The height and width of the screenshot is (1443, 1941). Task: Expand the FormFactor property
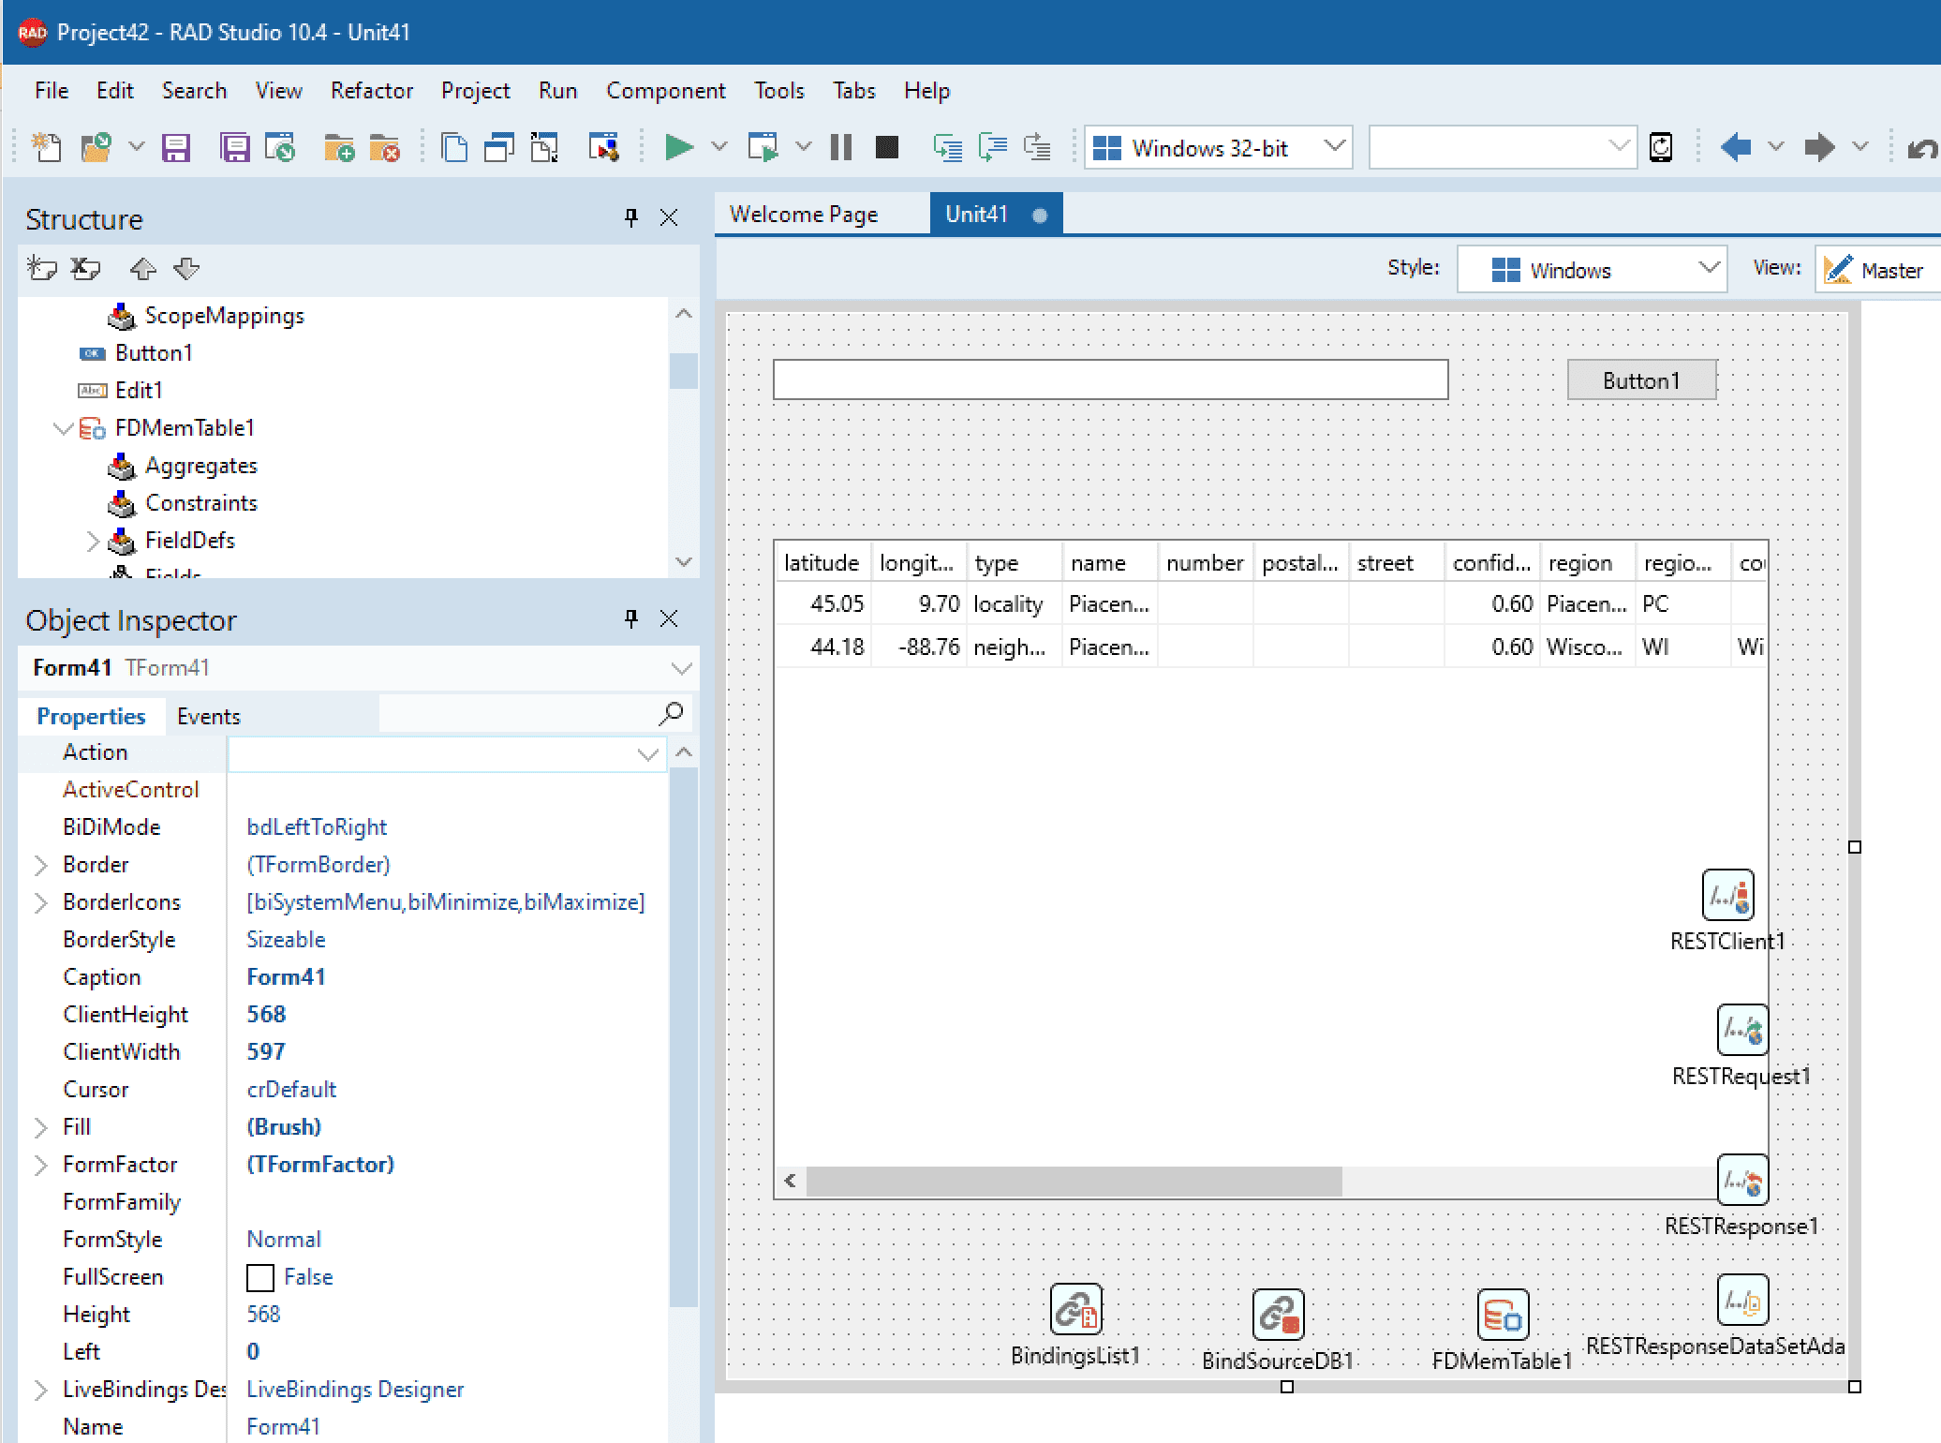pos(41,1165)
